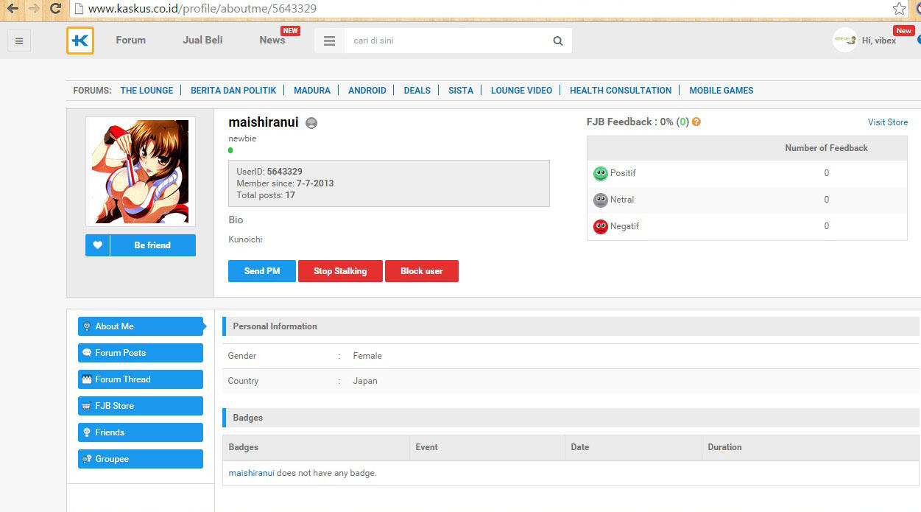Open Hi, vibex account link
Screen dimensions: 921x512
click(879, 41)
